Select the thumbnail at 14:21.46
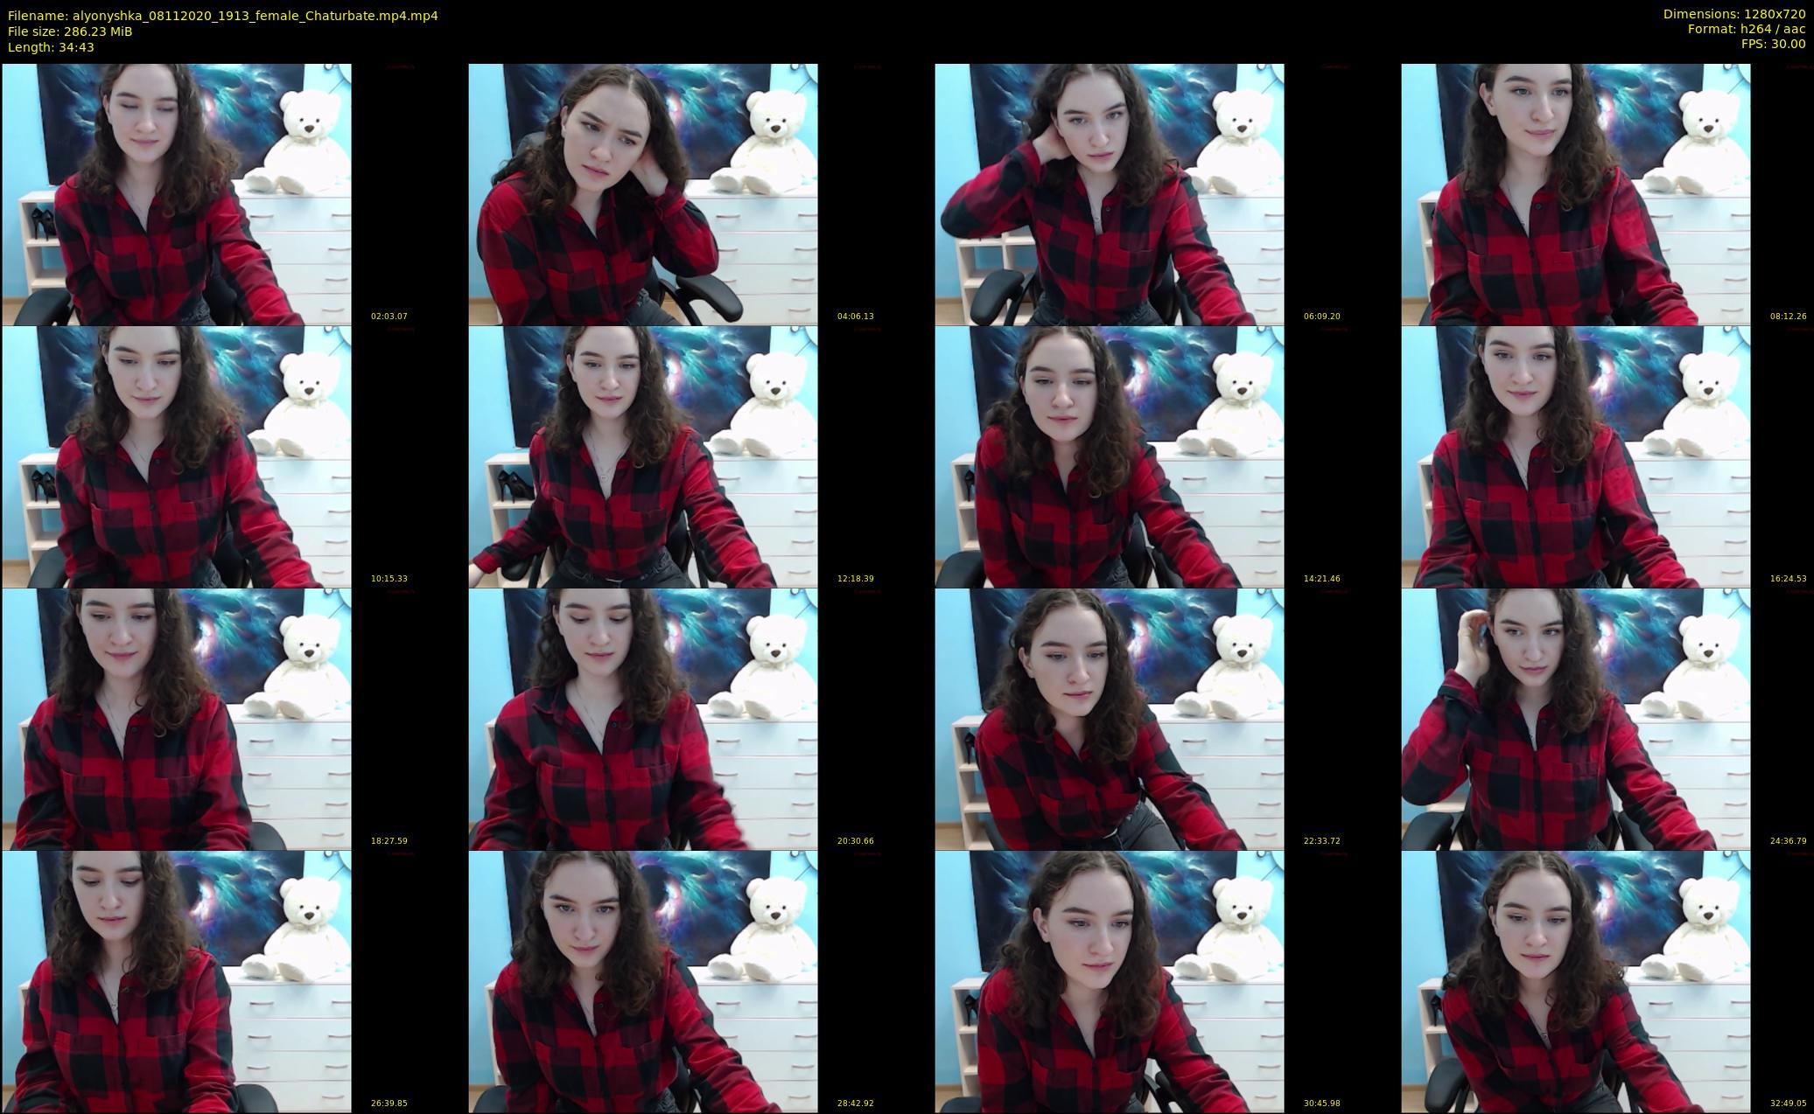The image size is (1814, 1114). [x=1109, y=456]
